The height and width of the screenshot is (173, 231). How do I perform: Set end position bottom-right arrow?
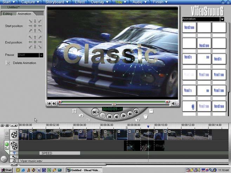40,47
